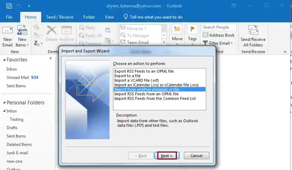Open the Send / Receive tab

click(x=60, y=17)
